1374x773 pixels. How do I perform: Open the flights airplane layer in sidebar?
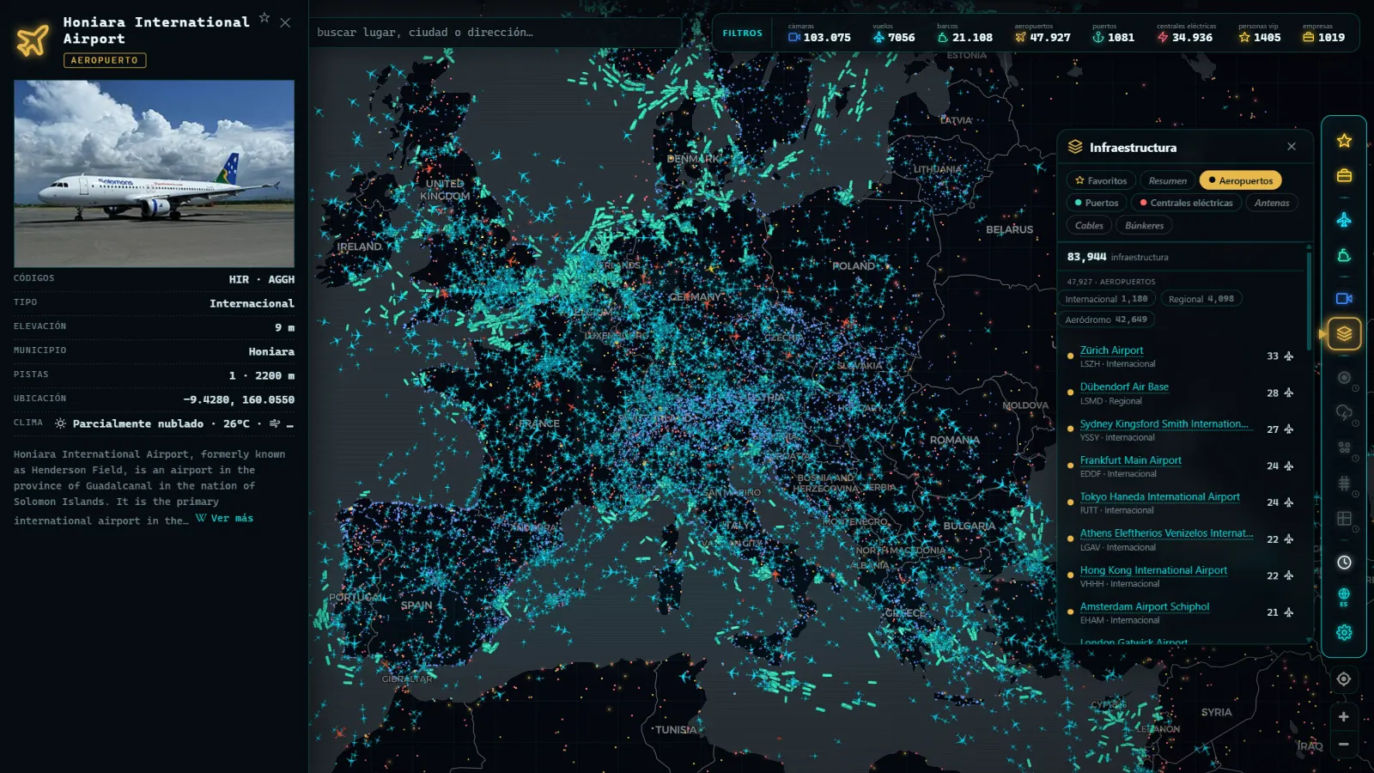click(x=1344, y=220)
